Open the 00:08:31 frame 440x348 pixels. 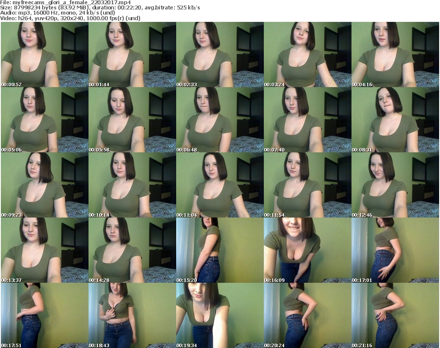pyautogui.click(x=395, y=120)
